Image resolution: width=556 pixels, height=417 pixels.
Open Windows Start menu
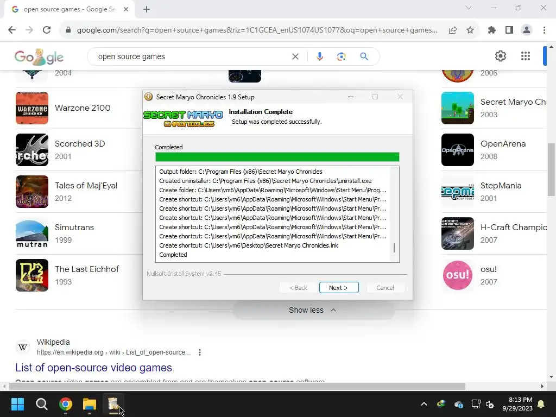click(x=17, y=404)
